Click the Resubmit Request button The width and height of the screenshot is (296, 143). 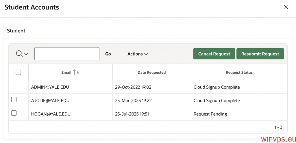[260, 54]
